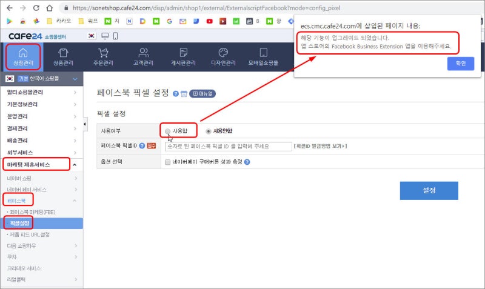Confirm the alert with 확인 button
Screen dimensions: 485x289
[x=461, y=64]
